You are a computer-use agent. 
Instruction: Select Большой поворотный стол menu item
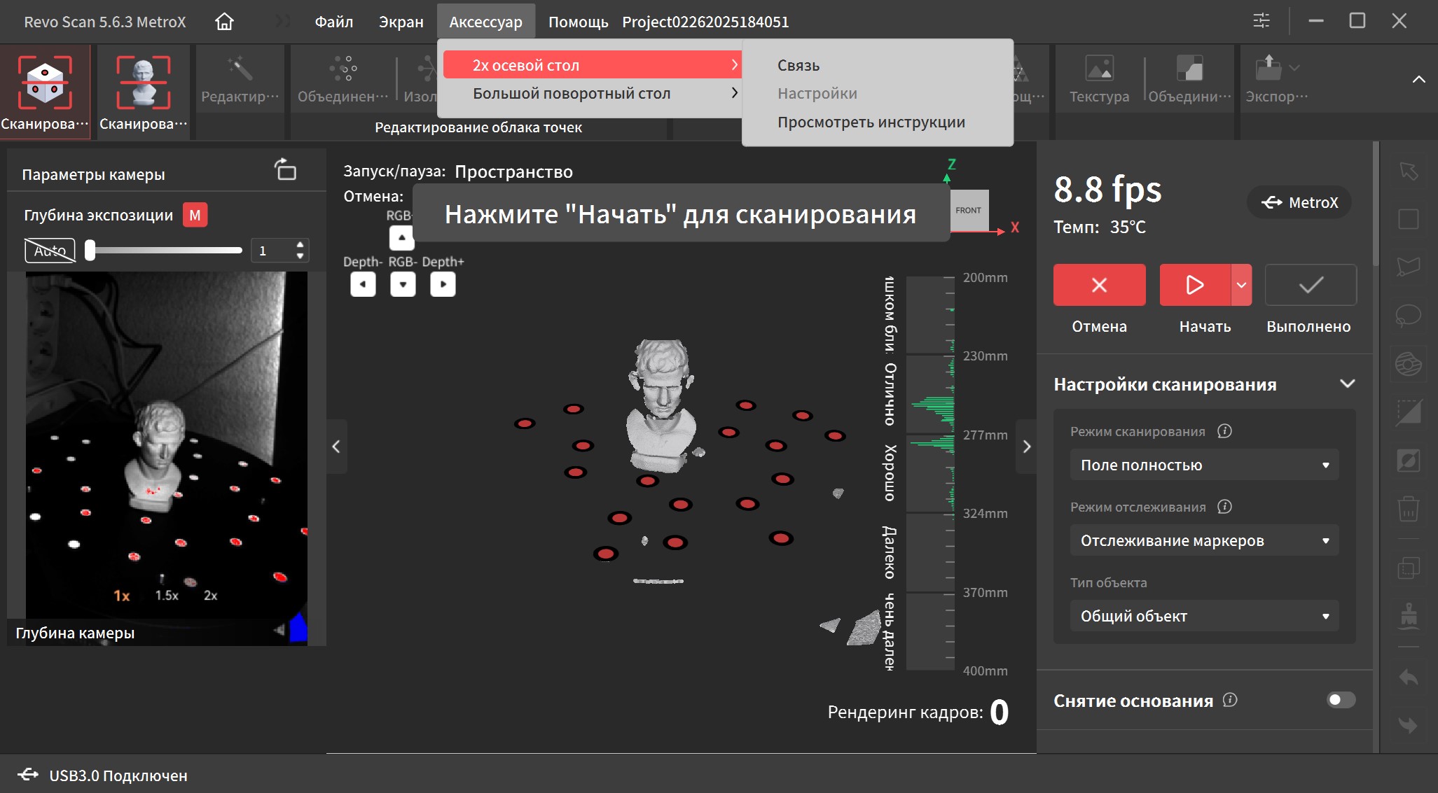coord(572,93)
